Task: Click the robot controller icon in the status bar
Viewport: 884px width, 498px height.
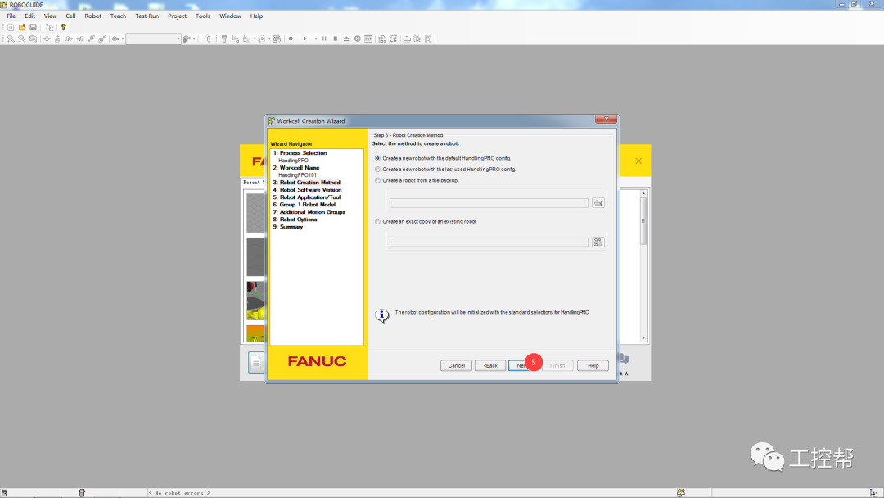Action: 82,493
